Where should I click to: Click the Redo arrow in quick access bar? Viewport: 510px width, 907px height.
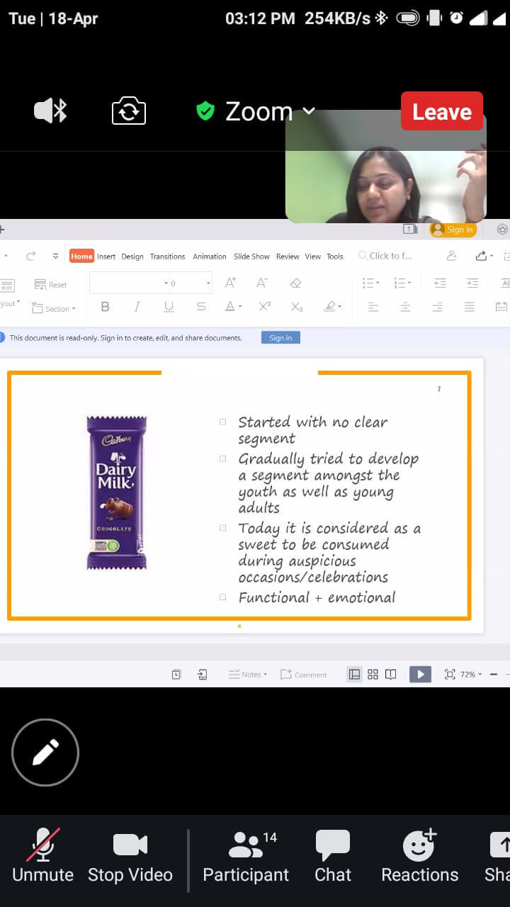[x=30, y=256]
